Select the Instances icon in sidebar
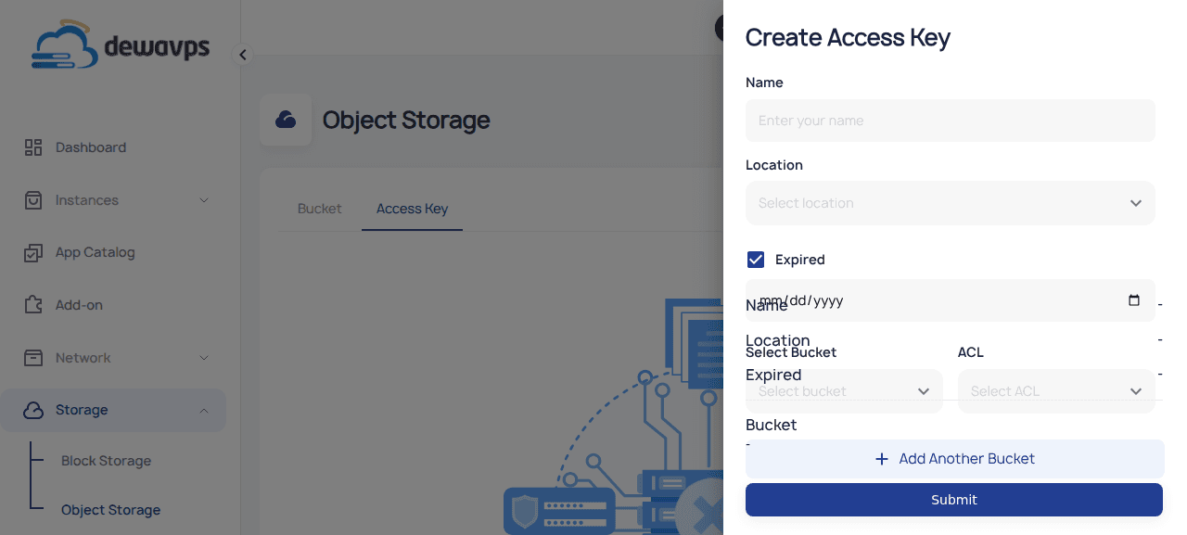The width and height of the screenshot is (1187, 535). tap(33, 199)
